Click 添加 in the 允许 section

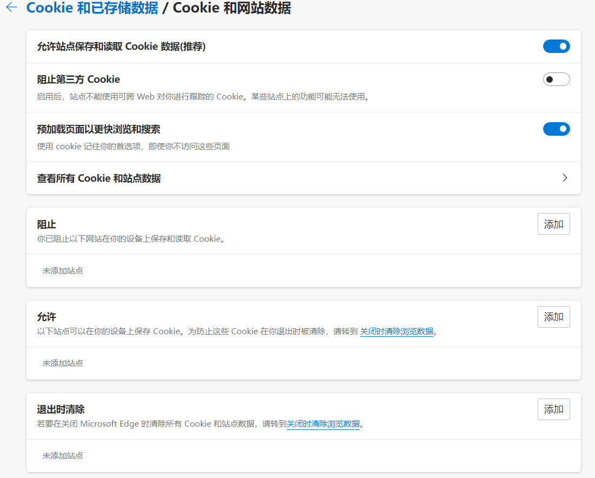point(553,317)
